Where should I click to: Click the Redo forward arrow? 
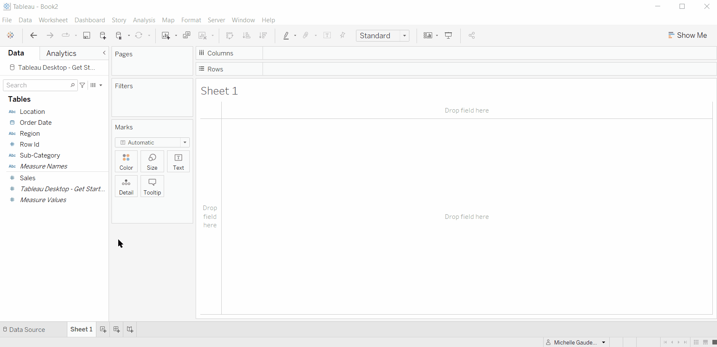pos(50,36)
